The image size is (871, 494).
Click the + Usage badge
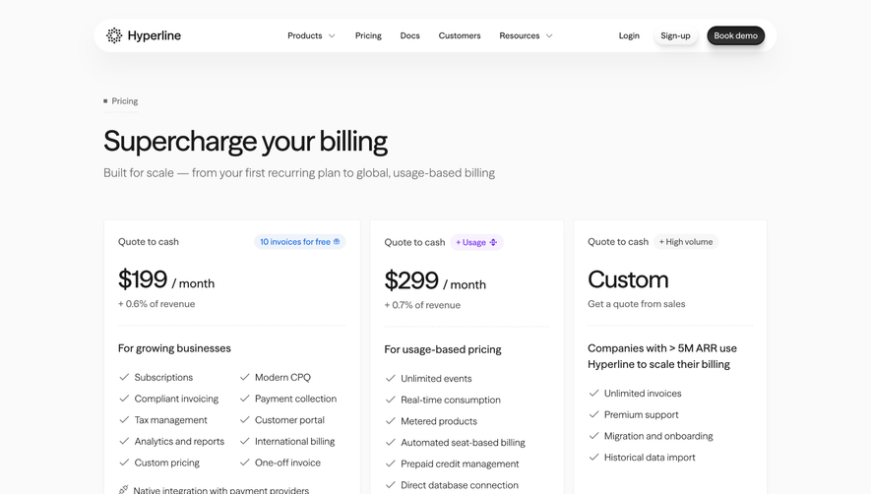476,242
